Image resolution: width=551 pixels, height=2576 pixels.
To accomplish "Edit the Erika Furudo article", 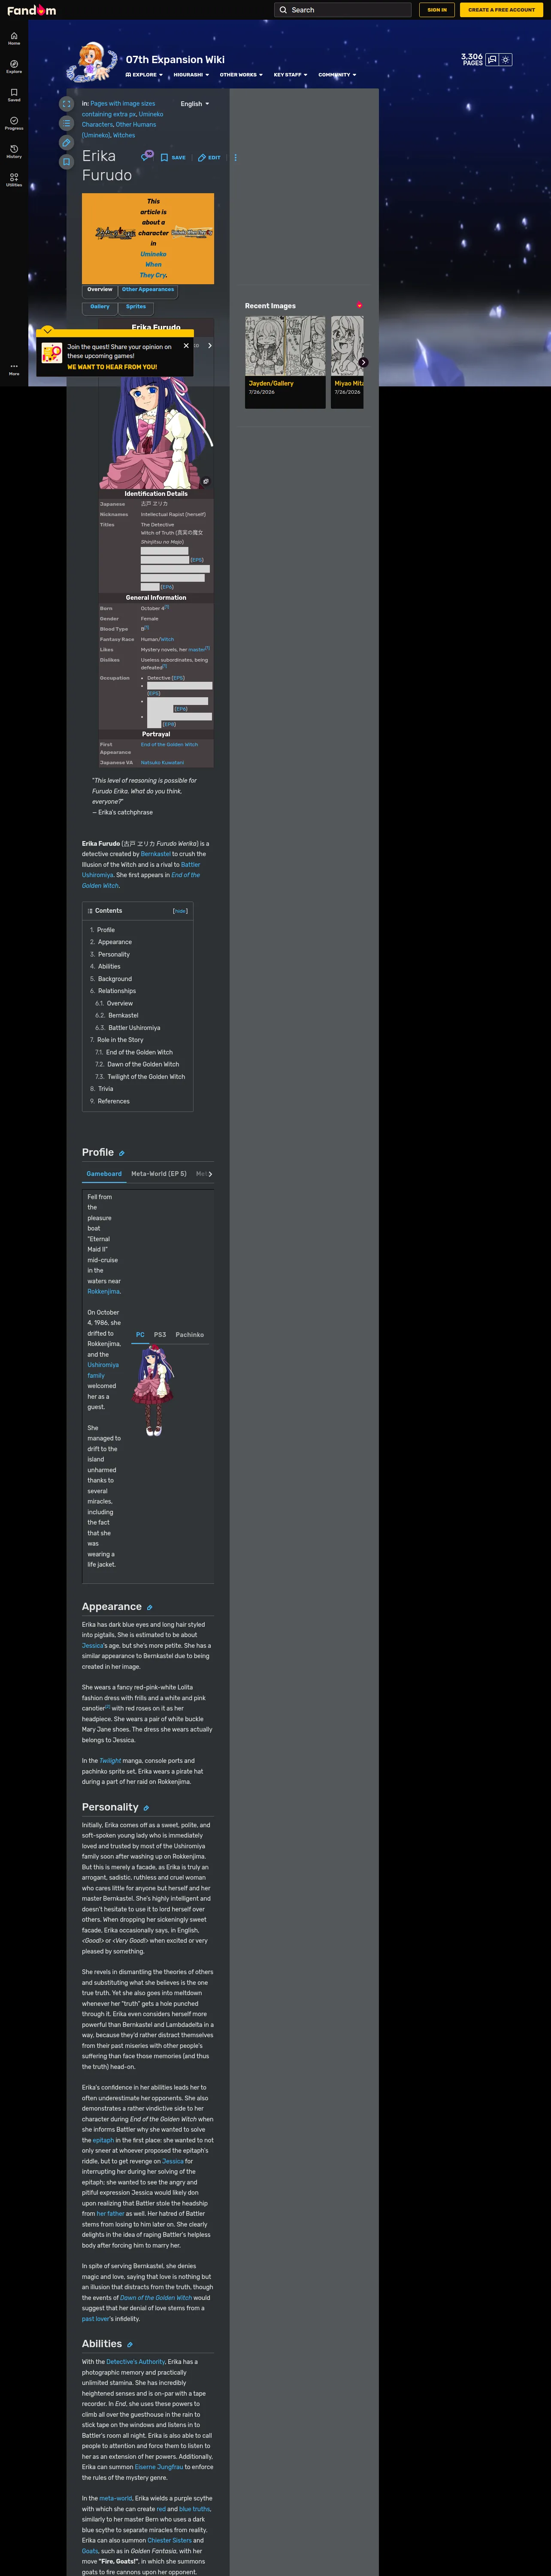I will tap(209, 157).
